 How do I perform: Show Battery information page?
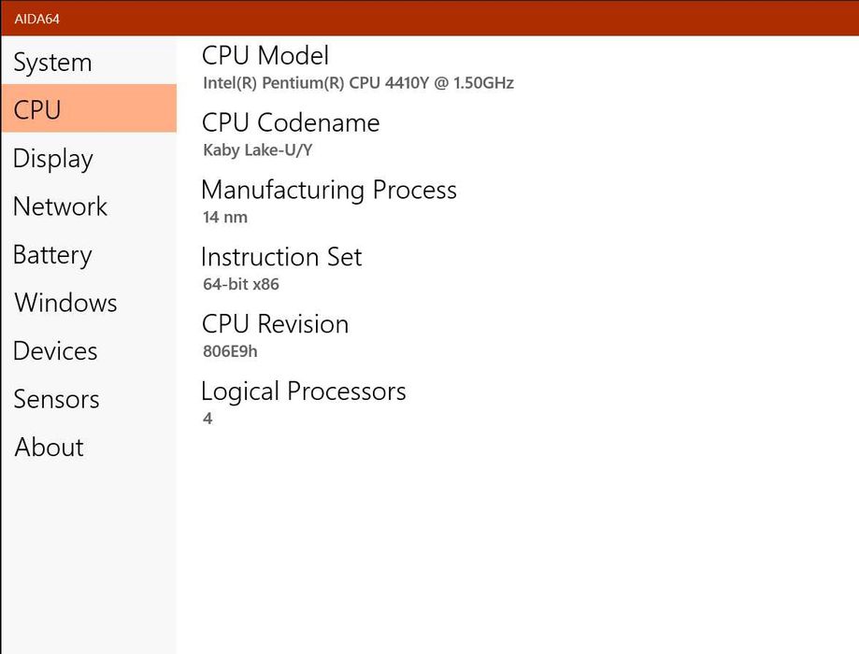click(89, 254)
